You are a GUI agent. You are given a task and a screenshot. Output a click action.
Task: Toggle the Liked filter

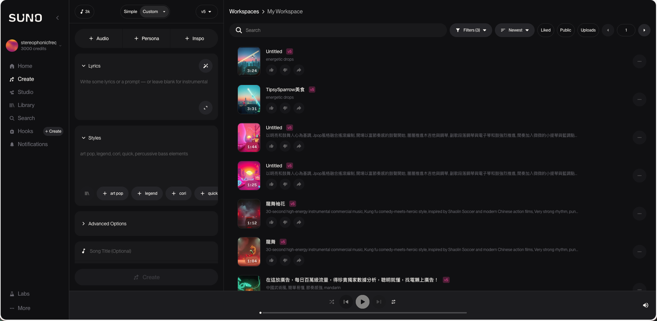[x=545, y=30]
